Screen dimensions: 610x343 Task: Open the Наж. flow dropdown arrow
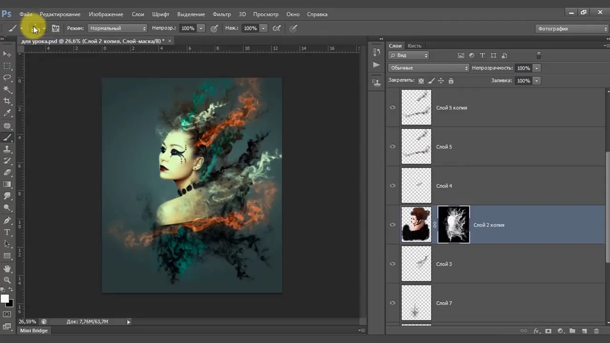click(264, 29)
